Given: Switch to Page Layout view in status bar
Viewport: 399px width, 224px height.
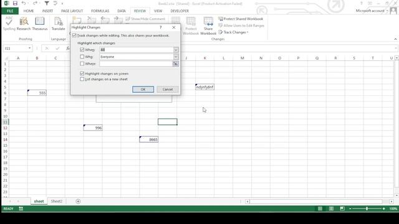Looking at the screenshot, I should (331, 208).
